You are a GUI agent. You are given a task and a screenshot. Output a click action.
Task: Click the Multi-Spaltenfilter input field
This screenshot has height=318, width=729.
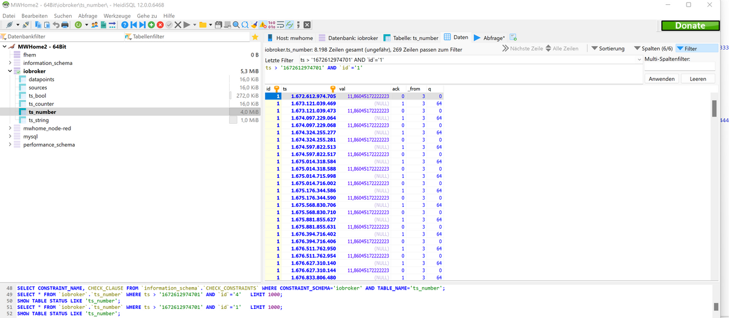pos(679,67)
